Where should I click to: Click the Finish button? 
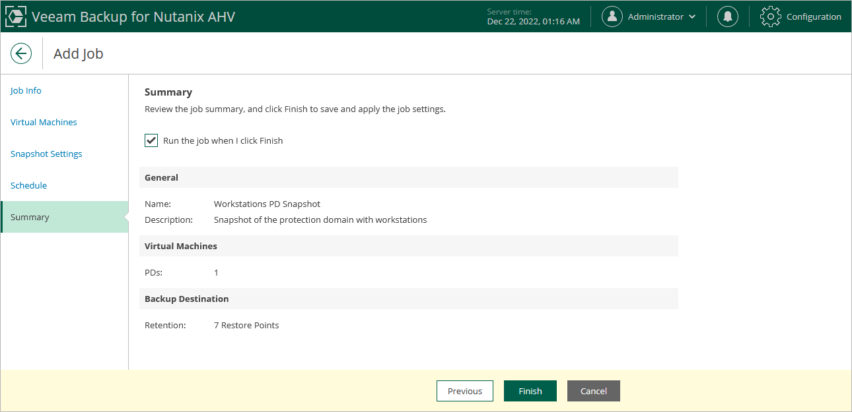(x=530, y=391)
